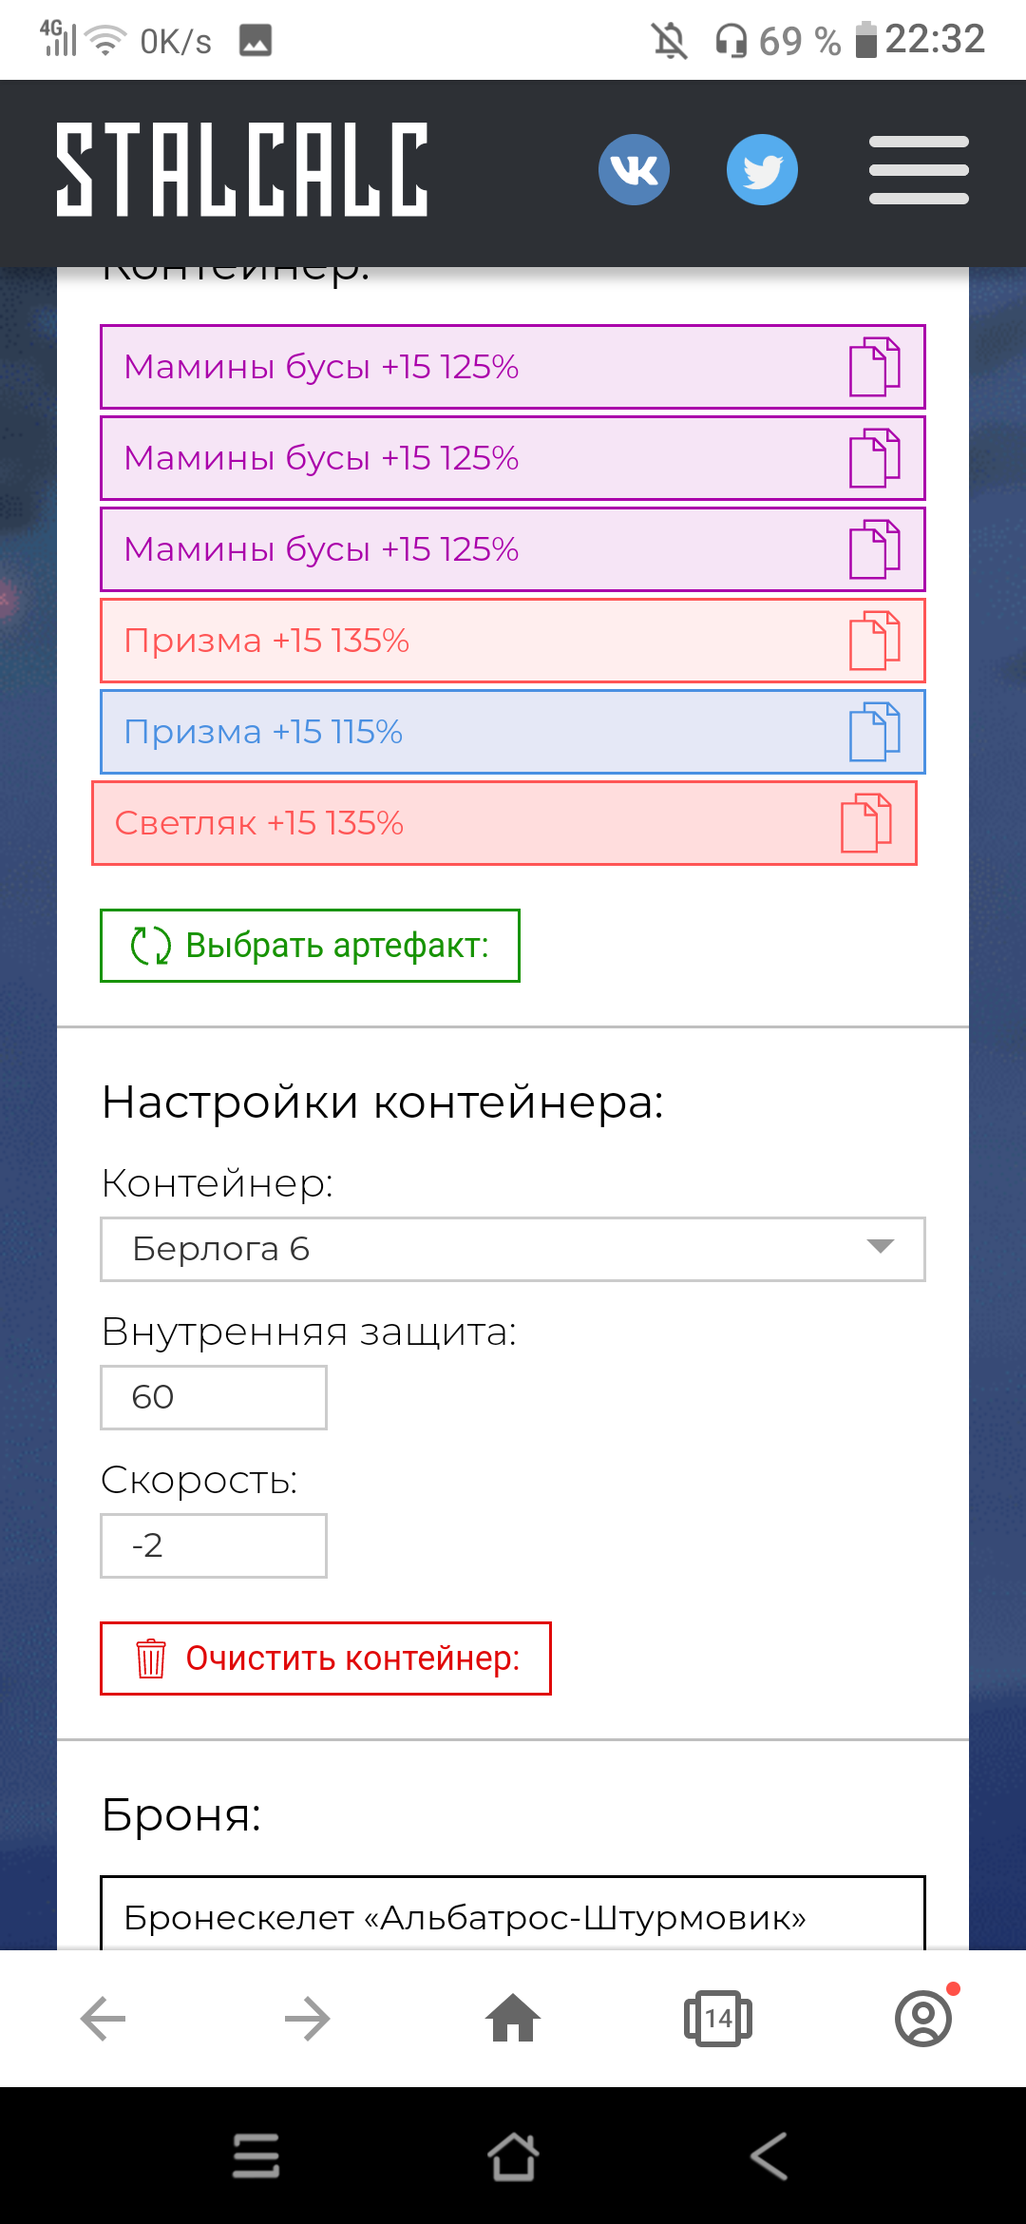Go back with the browser back arrow
The height and width of the screenshot is (2224, 1026).
[x=103, y=2019]
